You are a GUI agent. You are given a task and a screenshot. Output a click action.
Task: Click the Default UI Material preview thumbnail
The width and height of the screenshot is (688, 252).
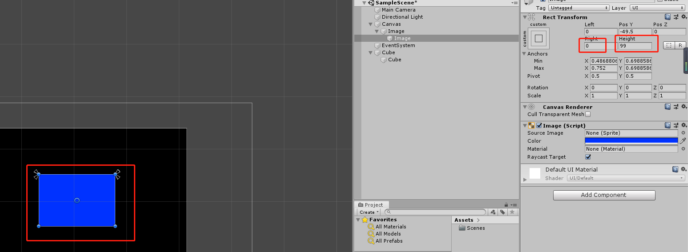[x=535, y=173]
